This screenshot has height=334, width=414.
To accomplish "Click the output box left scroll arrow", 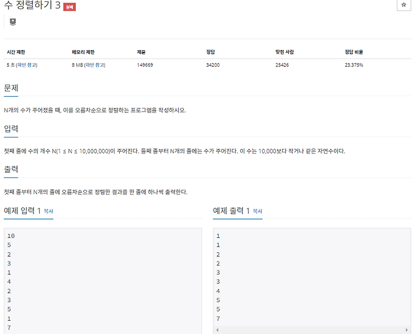I will pyautogui.click(x=217, y=330).
